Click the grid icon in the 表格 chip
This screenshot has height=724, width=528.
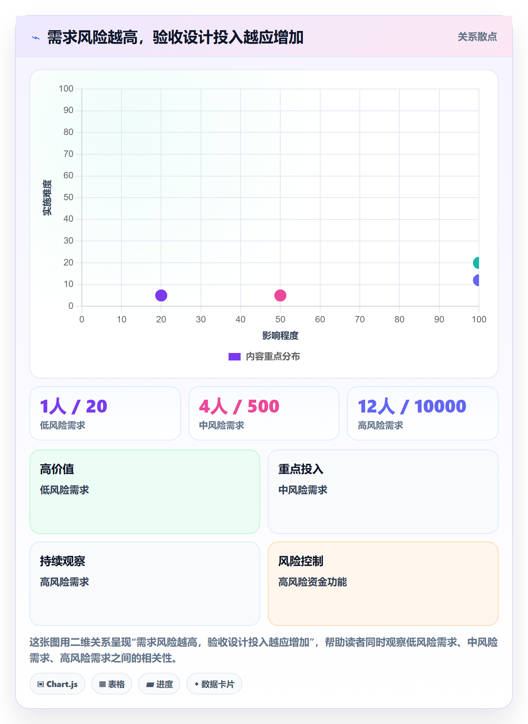tap(102, 684)
